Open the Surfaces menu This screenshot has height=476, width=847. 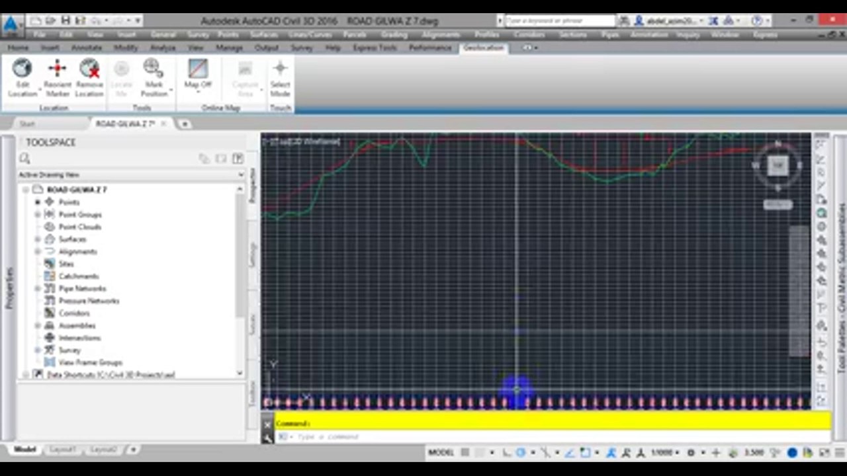point(264,34)
